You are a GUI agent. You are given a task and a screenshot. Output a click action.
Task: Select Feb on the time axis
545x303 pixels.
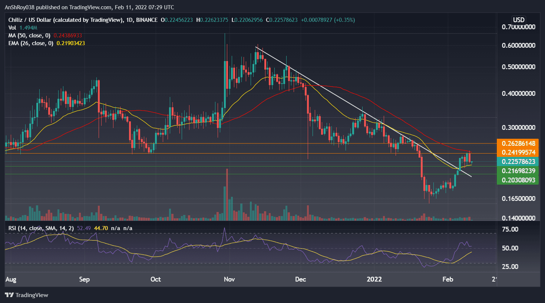coord(448,280)
